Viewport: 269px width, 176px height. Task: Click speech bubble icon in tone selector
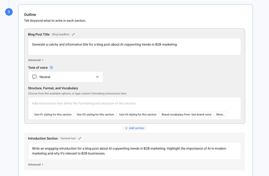coord(35,77)
